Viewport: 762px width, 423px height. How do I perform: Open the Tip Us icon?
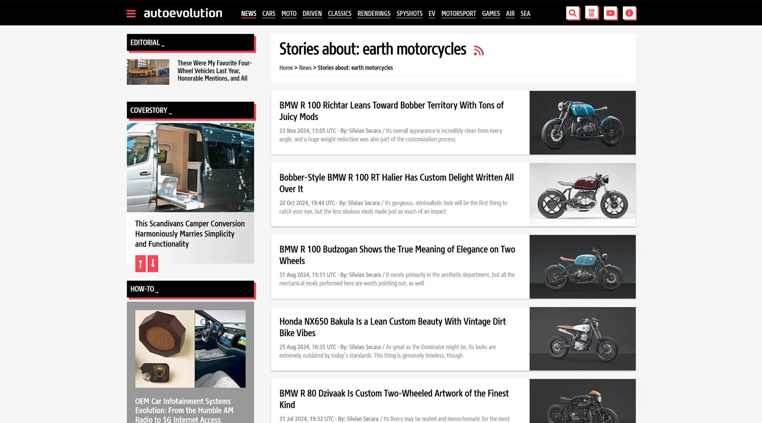[591, 13]
